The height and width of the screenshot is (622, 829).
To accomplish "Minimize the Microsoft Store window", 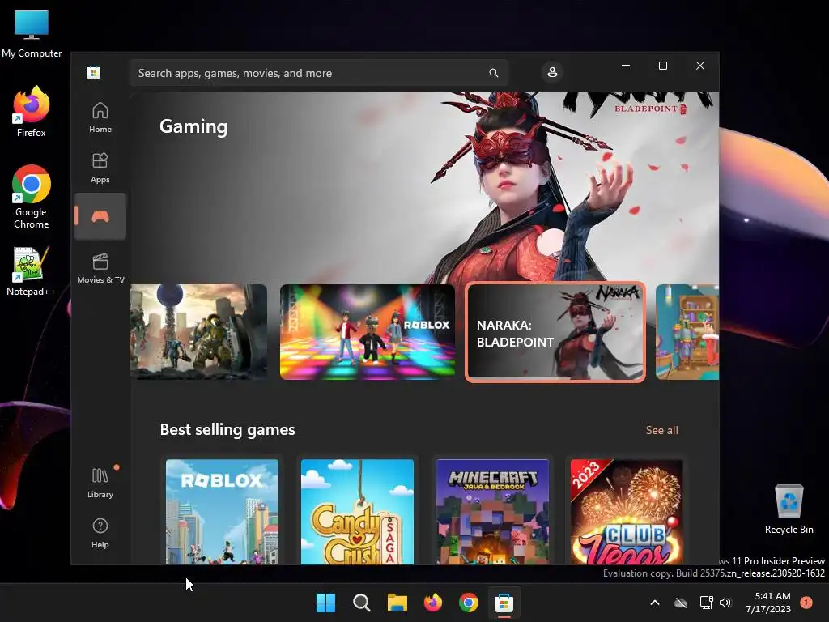I will 626,66.
